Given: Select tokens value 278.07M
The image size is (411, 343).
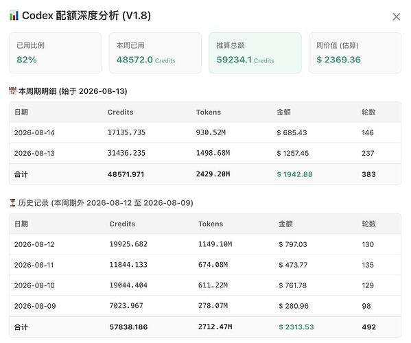Looking at the screenshot, I should tap(213, 306).
